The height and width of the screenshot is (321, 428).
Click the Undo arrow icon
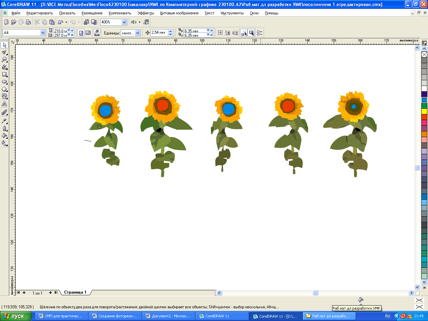pos(61,22)
